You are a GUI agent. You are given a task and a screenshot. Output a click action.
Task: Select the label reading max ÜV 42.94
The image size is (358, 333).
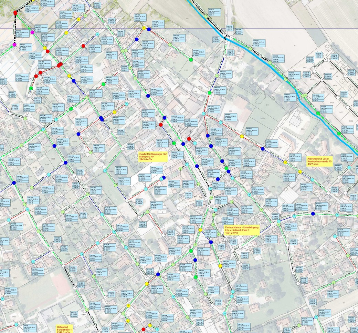[290, 97]
